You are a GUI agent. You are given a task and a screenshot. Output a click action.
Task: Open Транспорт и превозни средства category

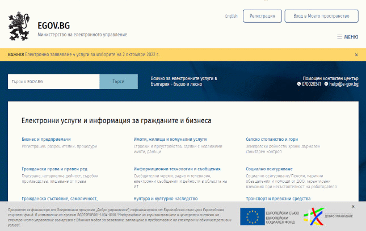[x=278, y=199]
